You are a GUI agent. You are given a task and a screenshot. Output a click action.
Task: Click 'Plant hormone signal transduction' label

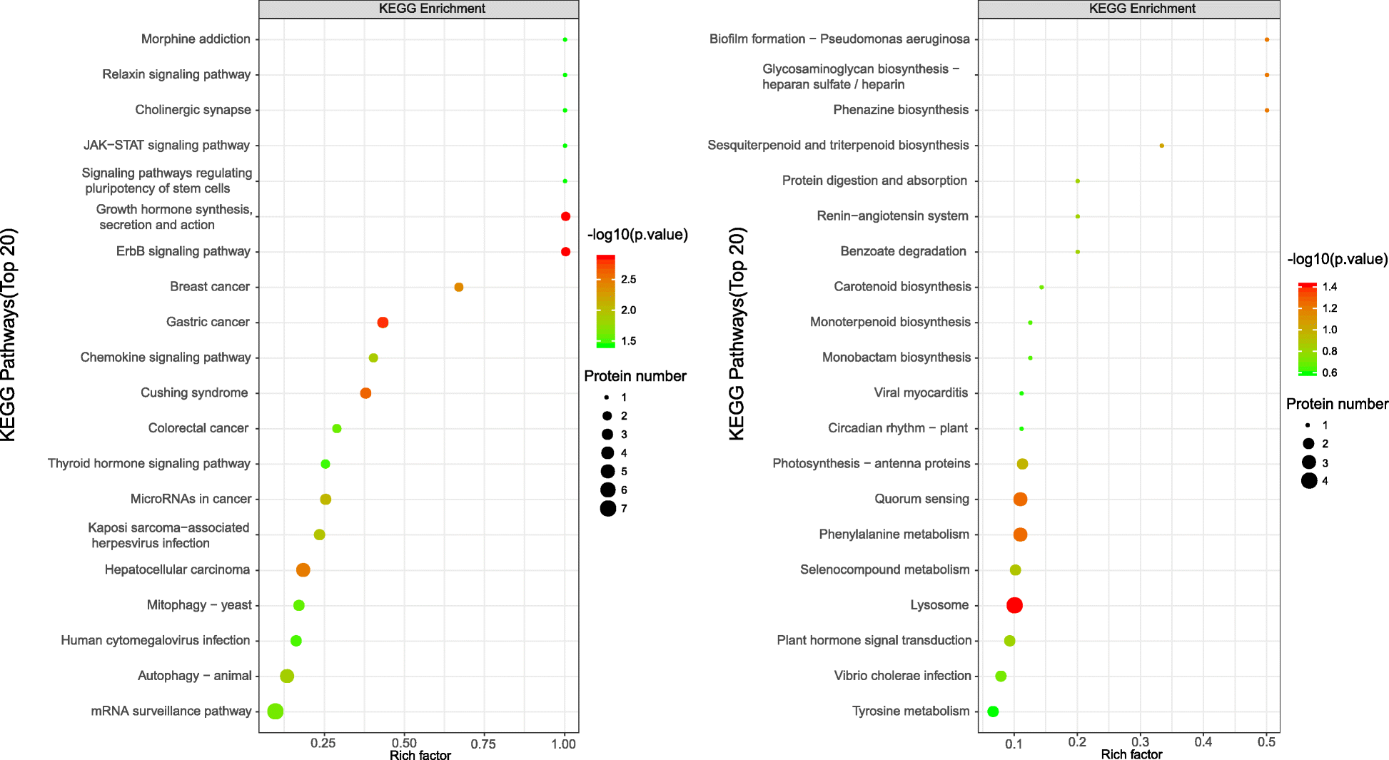pos(874,640)
